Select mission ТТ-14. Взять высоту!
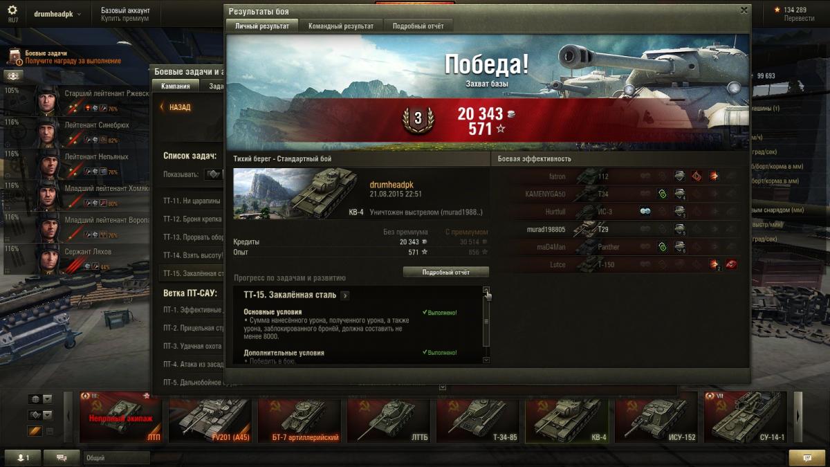The image size is (830, 467). [192, 255]
